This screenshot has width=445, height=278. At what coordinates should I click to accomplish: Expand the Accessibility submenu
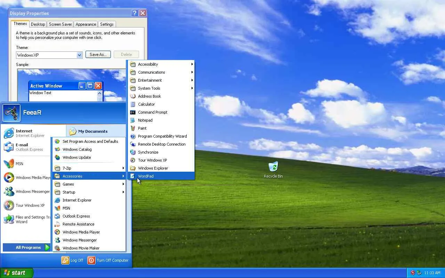click(x=161, y=64)
